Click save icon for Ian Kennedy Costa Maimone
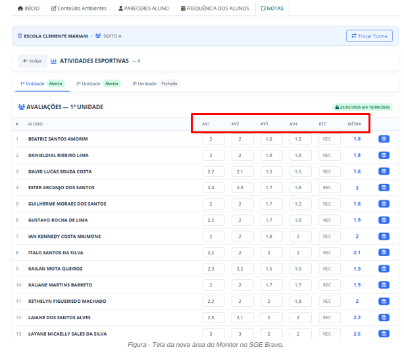Image resolution: width=404 pixels, height=356 pixels. point(384,236)
